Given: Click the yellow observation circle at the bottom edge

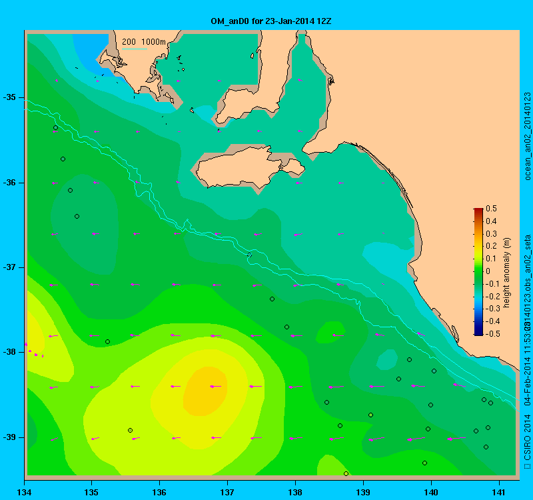Looking at the screenshot, I should 346,473.
